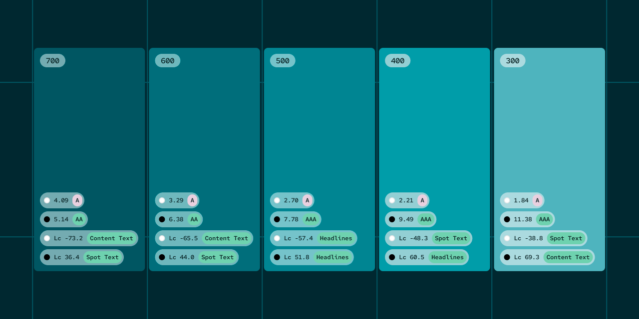Screen dimensions: 639x319
Task: Select the 700 shade label
Action: [x=52, y=61]
